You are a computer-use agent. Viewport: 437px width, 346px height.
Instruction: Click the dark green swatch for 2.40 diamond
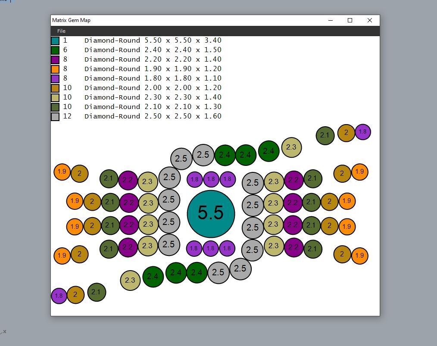tap(55, 50)
